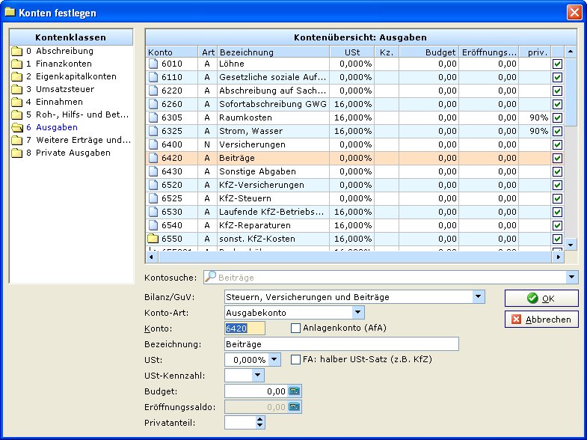Click folder icon of account 6550
The width and height of the screenshot is (587, 440).
click(154, 239)
